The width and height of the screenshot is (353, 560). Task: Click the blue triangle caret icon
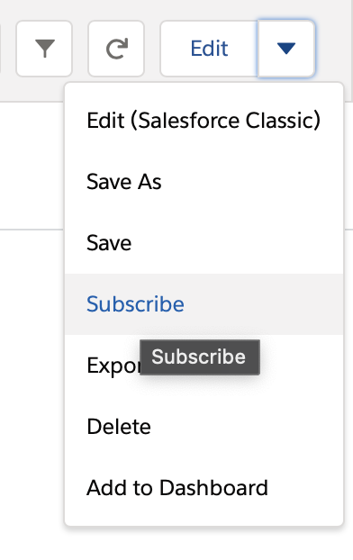point(286,49)
